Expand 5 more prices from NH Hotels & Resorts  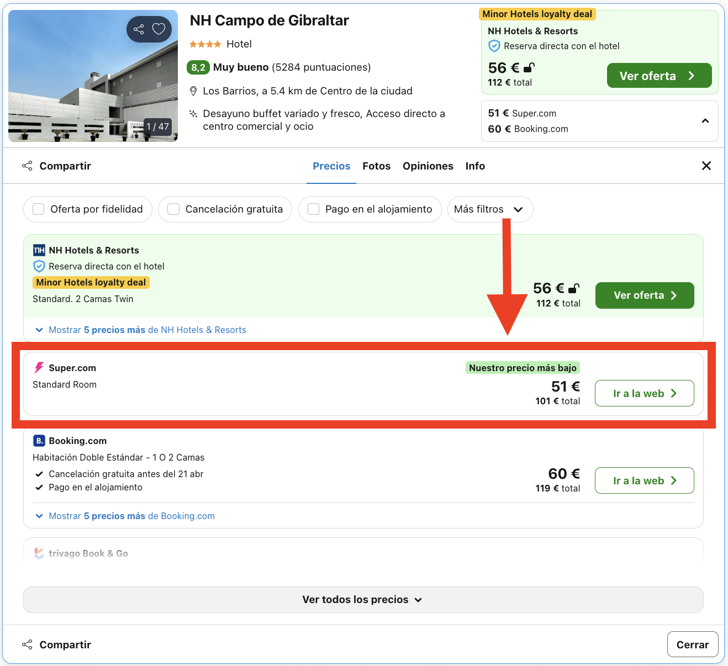click(x=141, y=330)
